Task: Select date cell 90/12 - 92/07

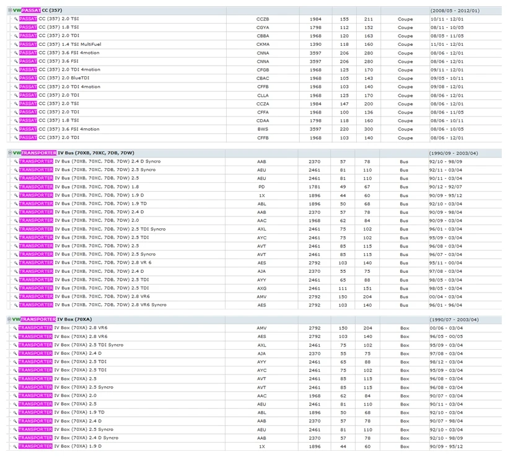Action: click(x=445, y=187)
